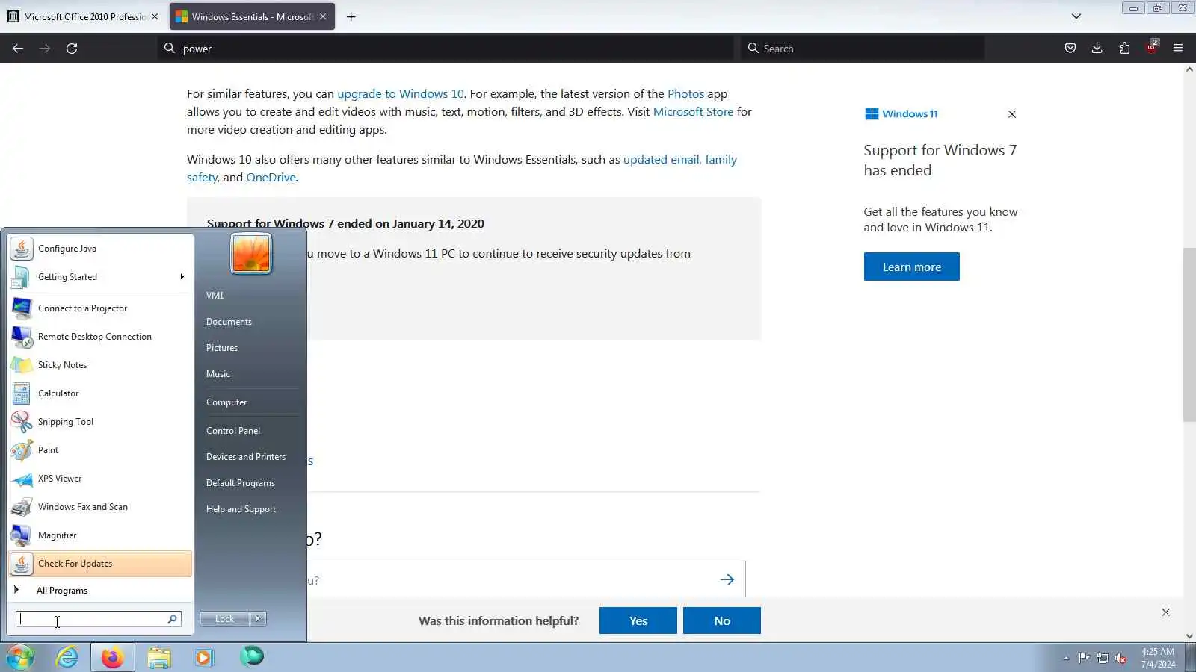Follow the updated email link
The image size is (1196, 672).
(662, 159)
